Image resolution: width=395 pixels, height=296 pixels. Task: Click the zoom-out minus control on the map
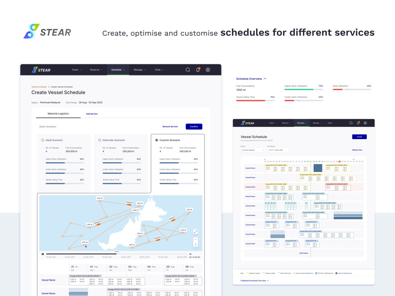196,240
